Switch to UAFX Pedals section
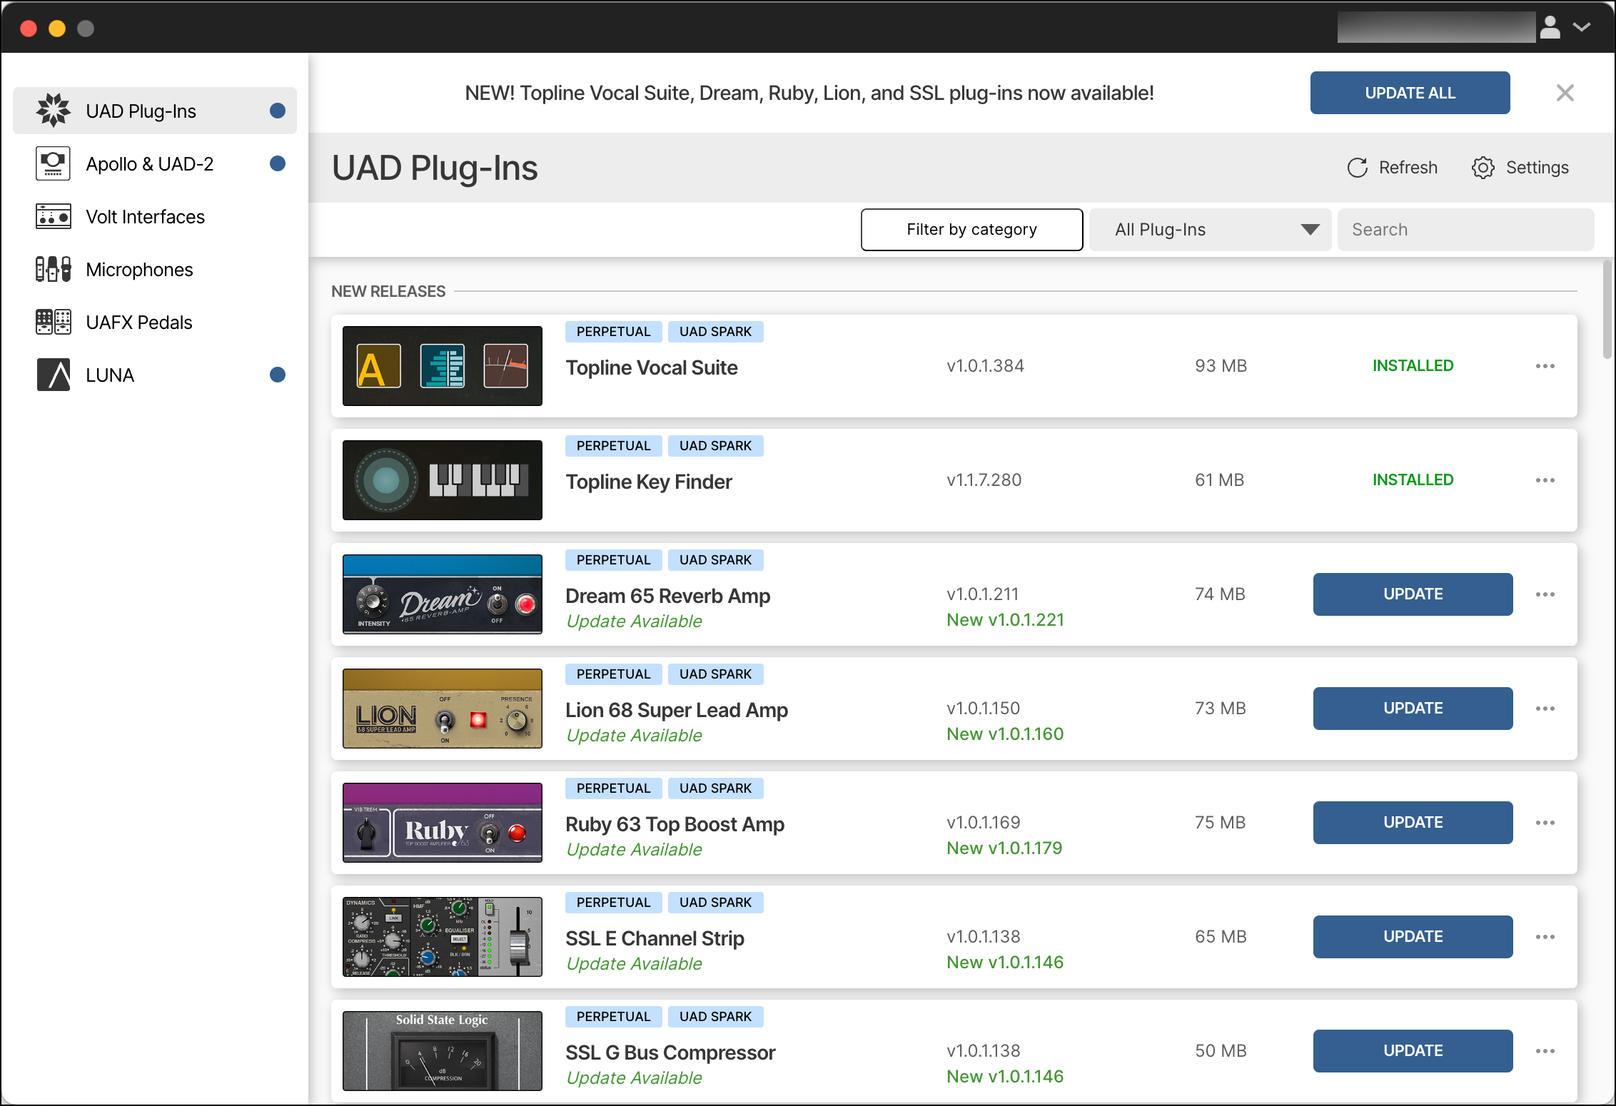This screenshot has width=1616, height=1106. 155,322
